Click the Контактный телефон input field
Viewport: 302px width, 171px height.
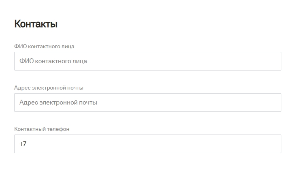pos(147,144)
